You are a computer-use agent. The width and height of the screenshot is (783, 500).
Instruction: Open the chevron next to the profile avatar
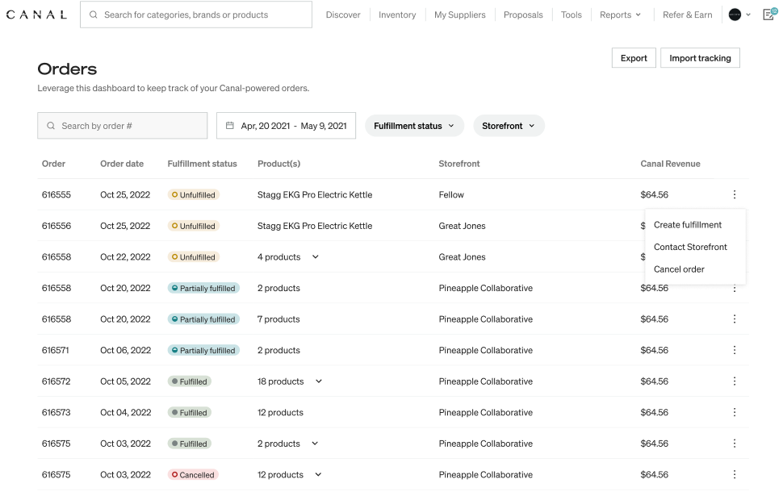coord(748,15)
